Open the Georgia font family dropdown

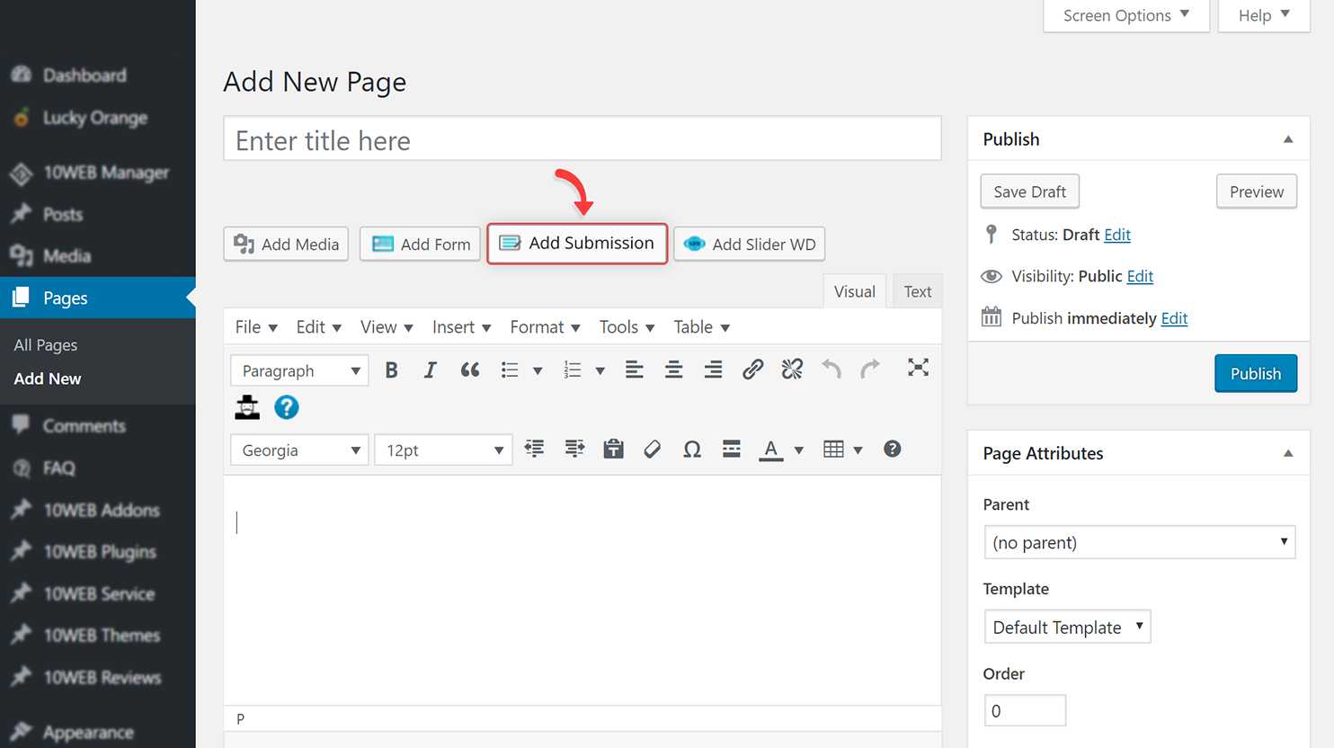coord(299,450)
